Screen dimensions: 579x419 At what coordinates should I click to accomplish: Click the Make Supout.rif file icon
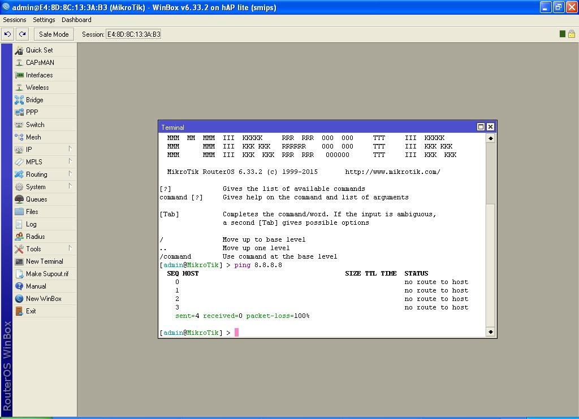point(19,274)
